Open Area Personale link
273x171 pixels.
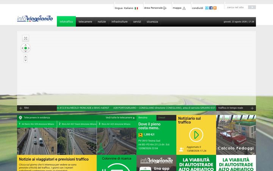point(153,8)
